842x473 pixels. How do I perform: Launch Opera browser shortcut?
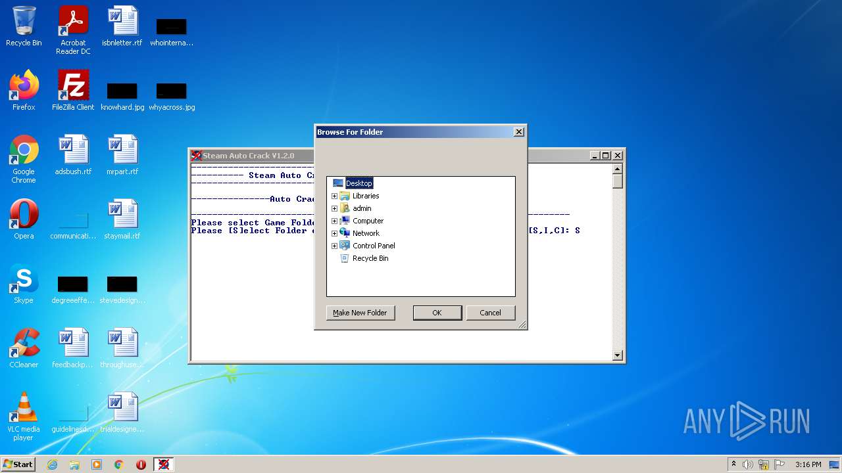24,219
